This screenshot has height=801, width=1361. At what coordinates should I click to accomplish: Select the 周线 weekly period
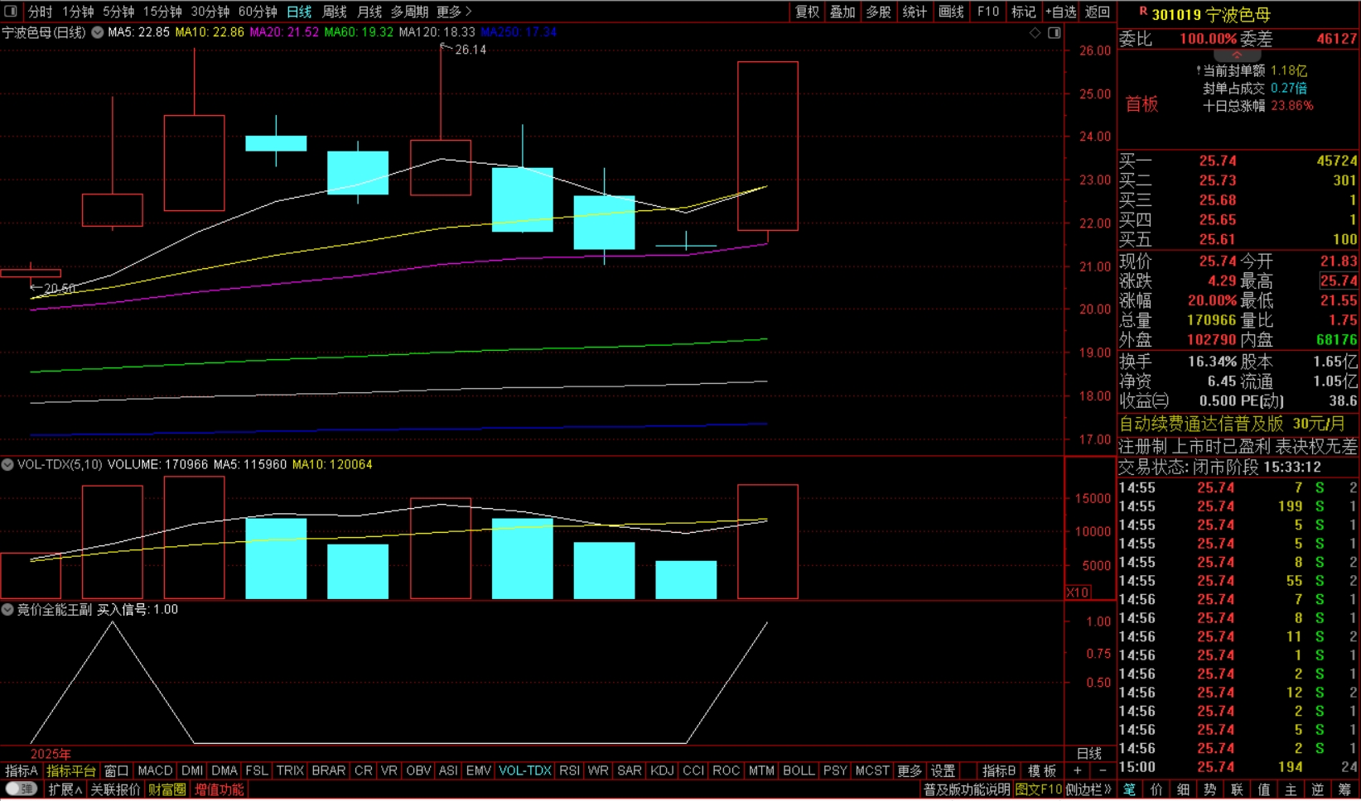335,12
